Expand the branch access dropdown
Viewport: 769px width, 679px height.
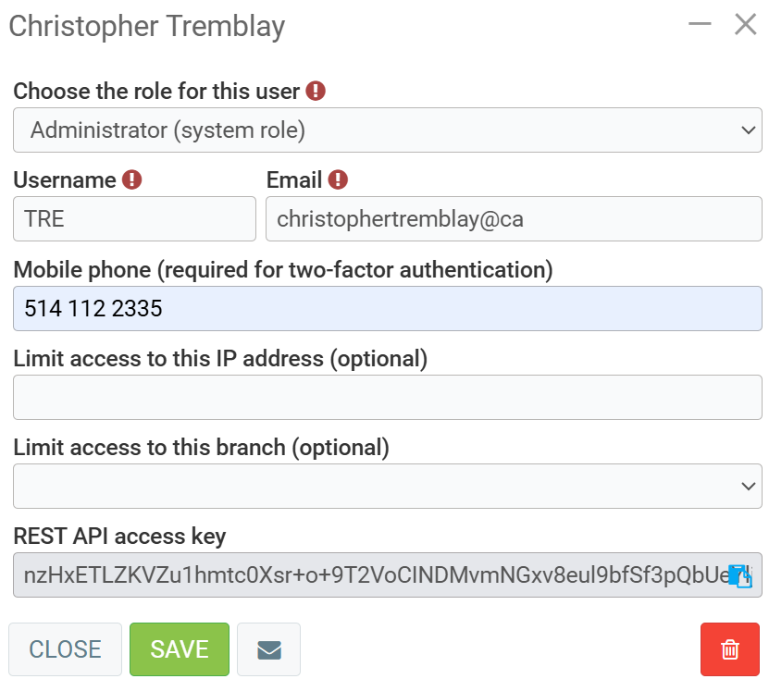[387, 486]
